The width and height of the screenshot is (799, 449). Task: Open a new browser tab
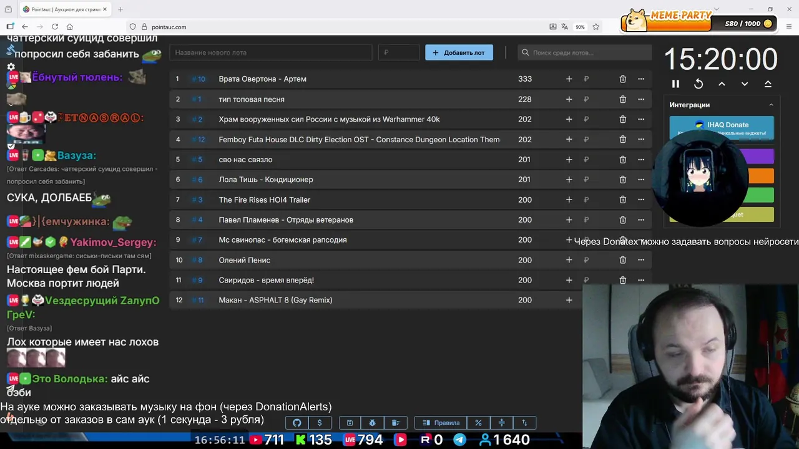point(120,9)
